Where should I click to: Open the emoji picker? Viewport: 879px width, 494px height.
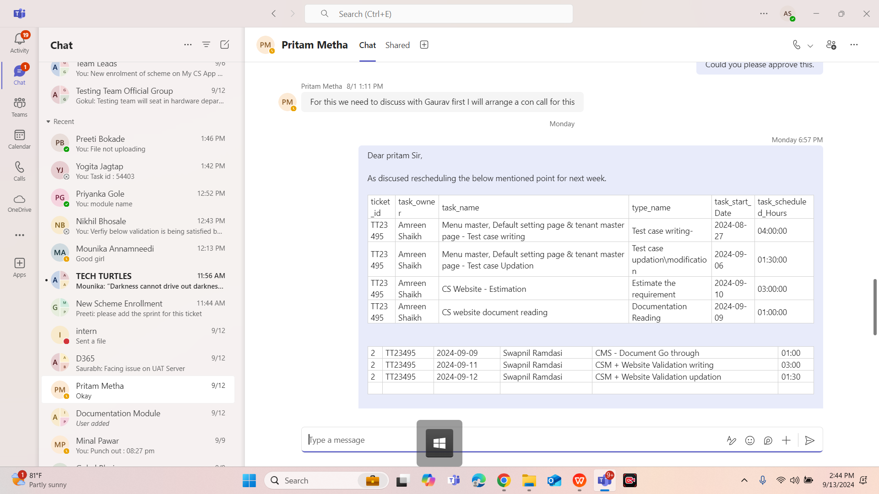pos(749,440)
